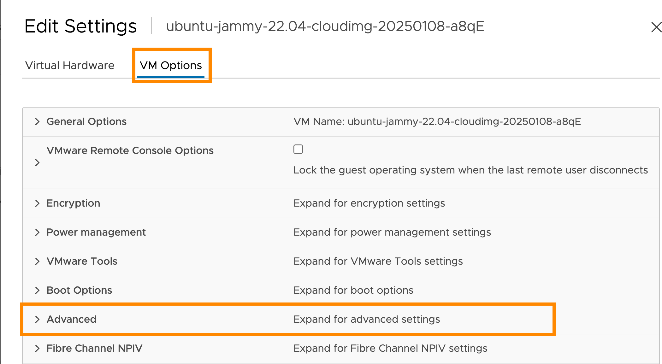Click Expand for VMware Tools settings text
Viewport: 662px width, 364px height.
pyautogui.click(x=378, y=261)
